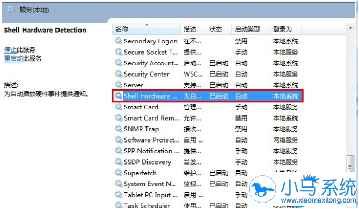The height and width of the screenshot is (209, 359).
Task: Select the System Event N... service name
Action: (x=150, y=184)
